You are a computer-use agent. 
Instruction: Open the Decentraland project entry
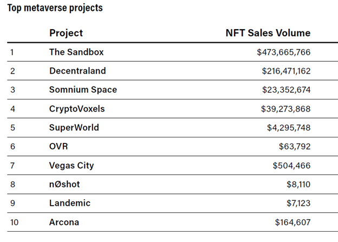coord(77,71)
